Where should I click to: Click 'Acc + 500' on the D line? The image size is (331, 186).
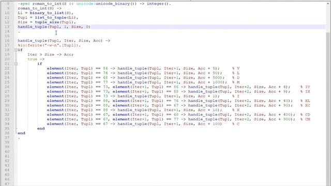coord(209,78)
